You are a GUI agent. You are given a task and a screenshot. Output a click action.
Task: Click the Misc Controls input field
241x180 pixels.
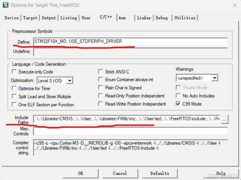(x=130, y=131)
